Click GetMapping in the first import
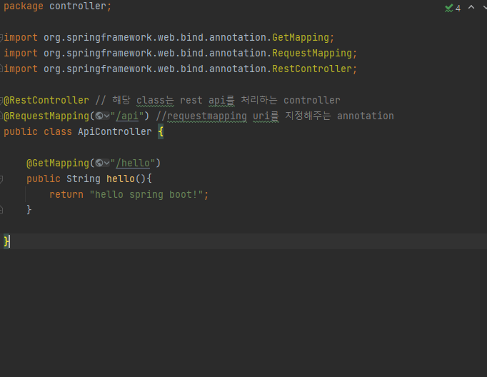This screenshot has width=487, height=377. tap(300, 37)
